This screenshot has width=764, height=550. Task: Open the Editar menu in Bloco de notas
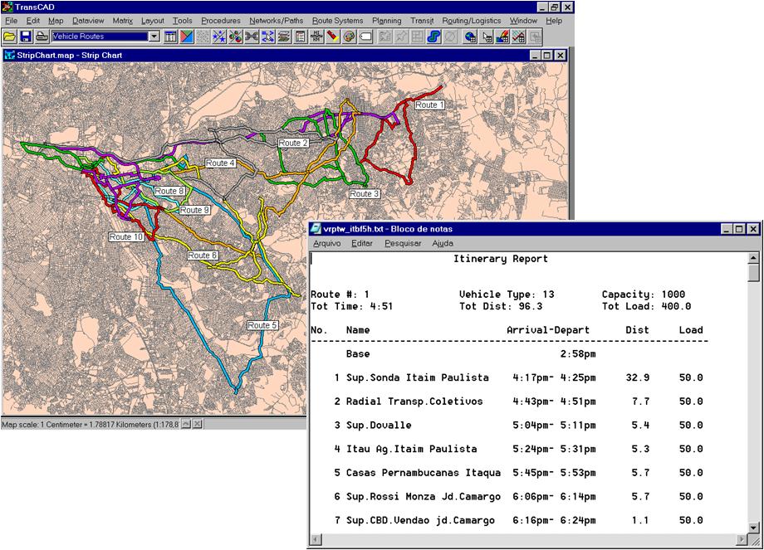362,243
